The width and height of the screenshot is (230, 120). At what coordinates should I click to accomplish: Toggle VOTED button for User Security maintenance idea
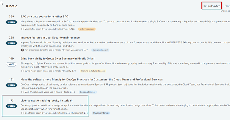[x=11, y=43]
